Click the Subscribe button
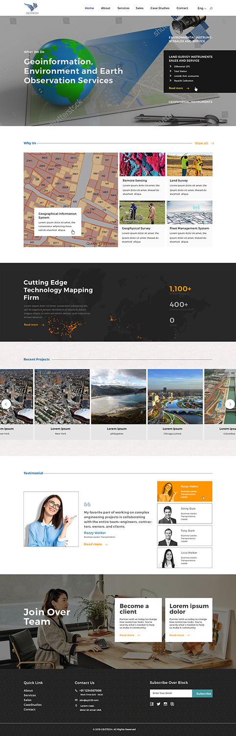Image resolution: width=236 pixels, height=736 pixels. click(x=203, y=693)
